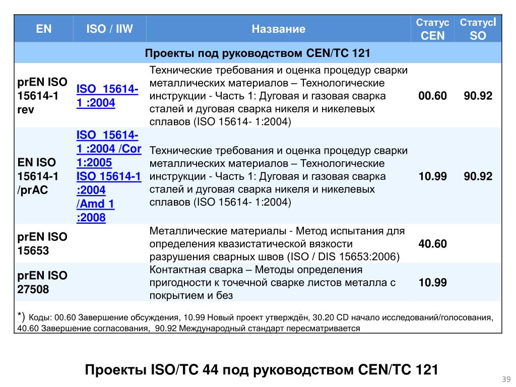Click the slide title 'Проекты ISO/TC 44 под руководством CEN/TC 121'
Image resolution: width=516 pixels, height=387 pixels.
click(262, 369)
